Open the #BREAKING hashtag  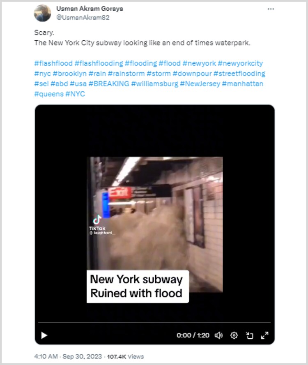pyautogui.click(x=109, y=83)
